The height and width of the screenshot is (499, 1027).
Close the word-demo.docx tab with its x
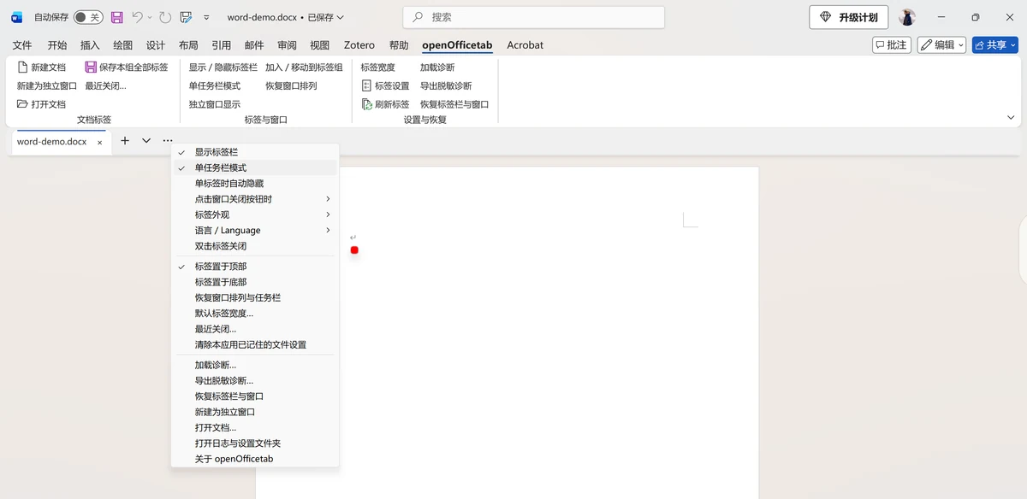pyautogui.click(x=100, y=143)
